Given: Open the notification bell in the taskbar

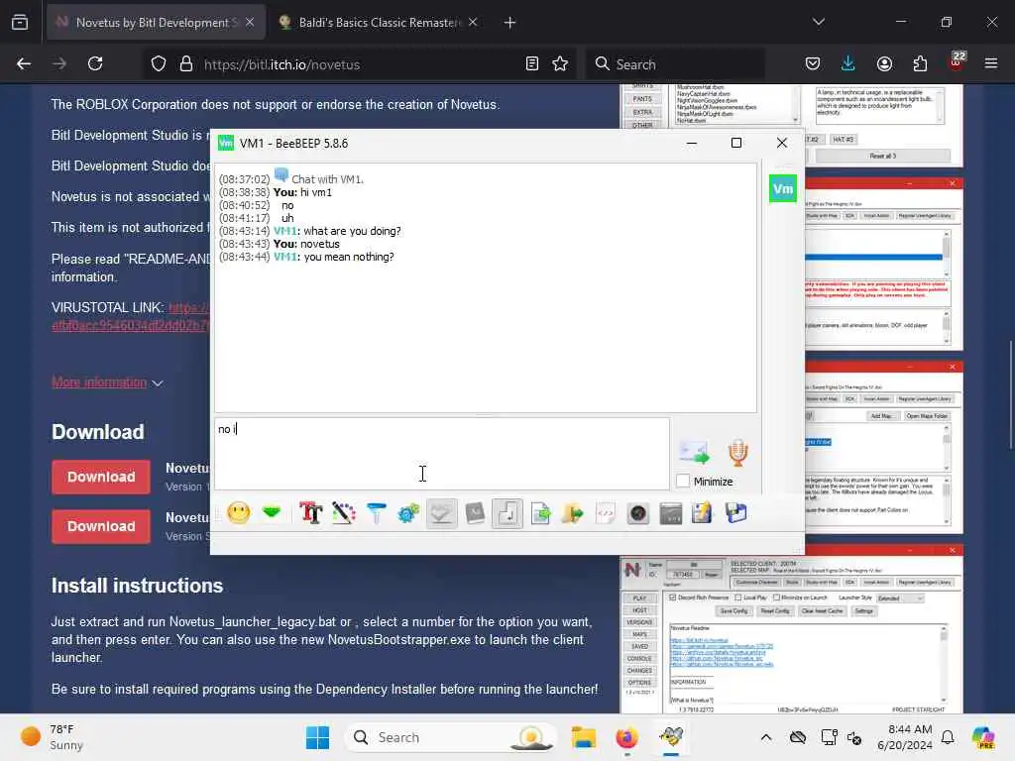Looking at the screenshot, I should click(x=948, y=737).
